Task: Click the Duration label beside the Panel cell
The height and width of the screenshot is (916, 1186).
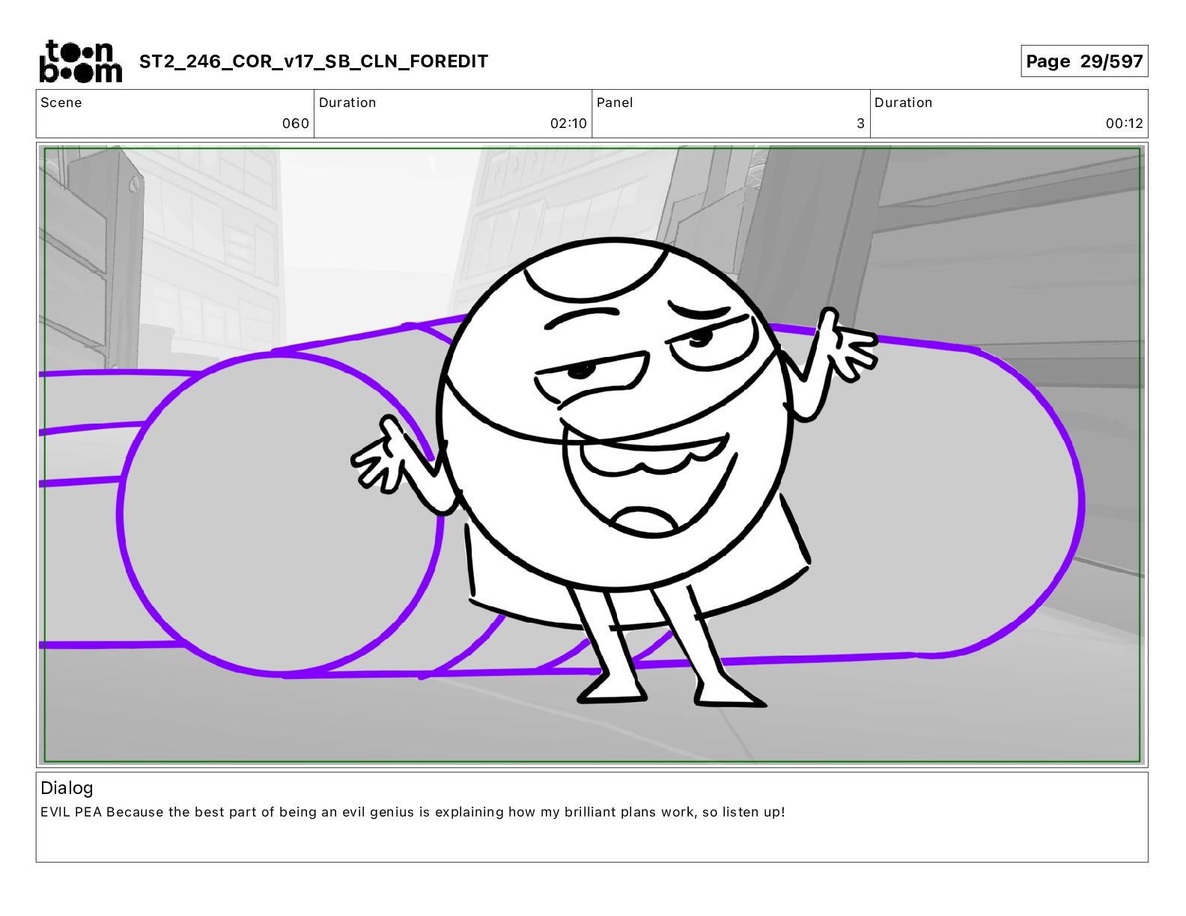Action: (904, 103)
